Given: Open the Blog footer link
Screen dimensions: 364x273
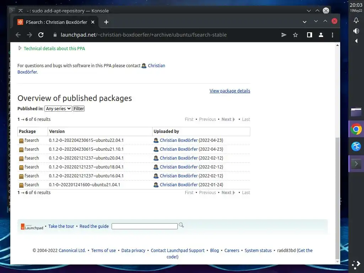Looking at the screenshot, I should 214,251.
